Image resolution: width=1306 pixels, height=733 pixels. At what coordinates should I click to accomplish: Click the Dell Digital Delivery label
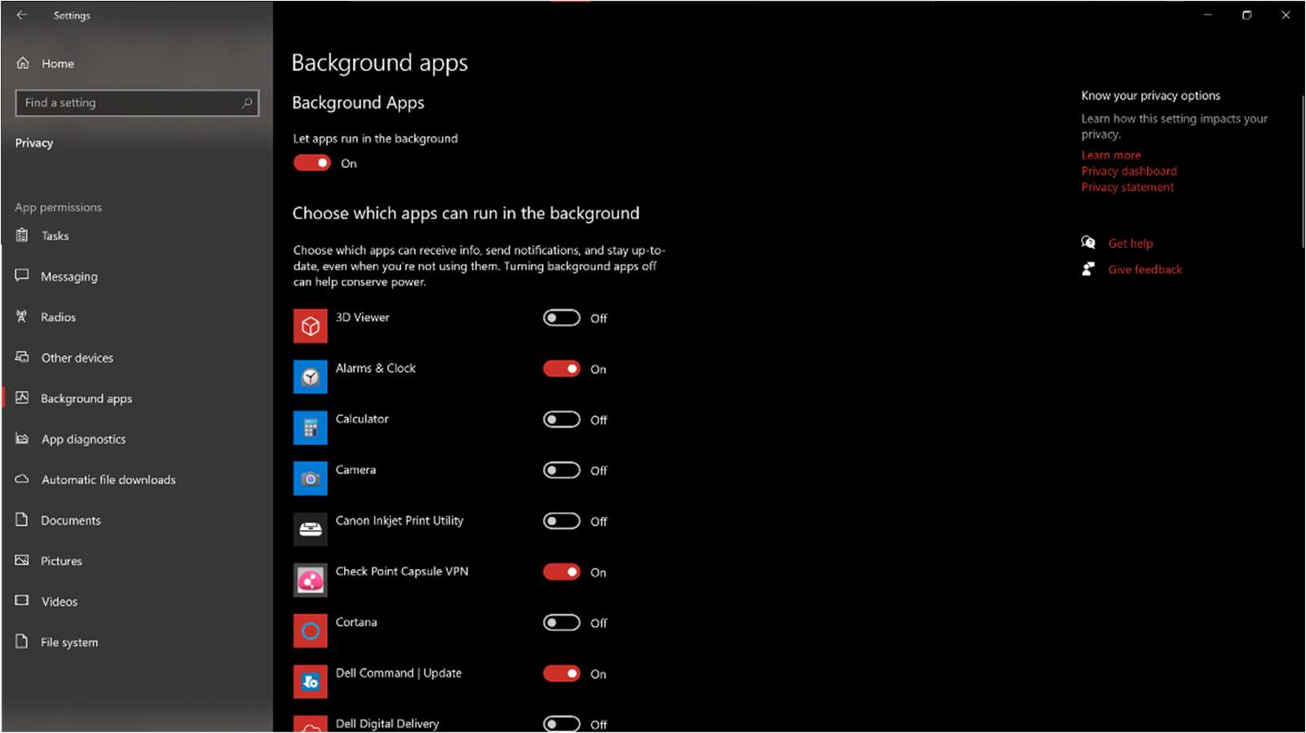387,723
